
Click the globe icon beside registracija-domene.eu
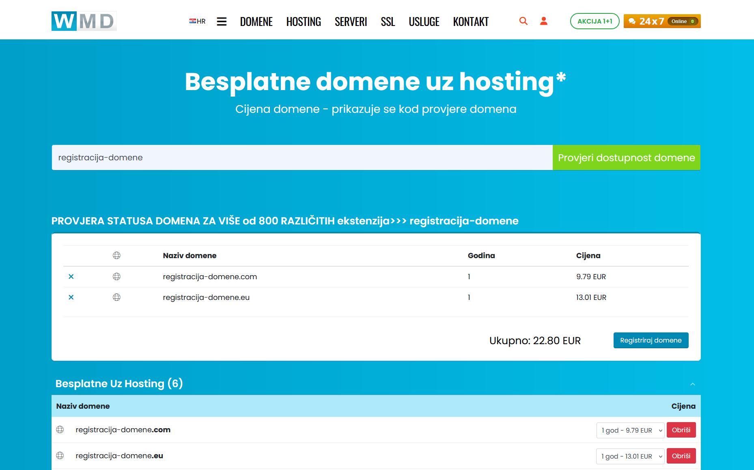coord(116,297)
